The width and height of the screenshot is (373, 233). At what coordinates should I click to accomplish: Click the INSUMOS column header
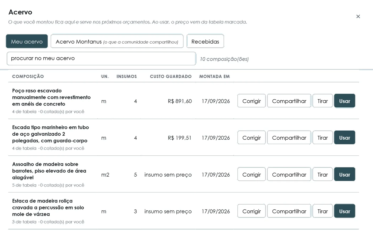127,76
